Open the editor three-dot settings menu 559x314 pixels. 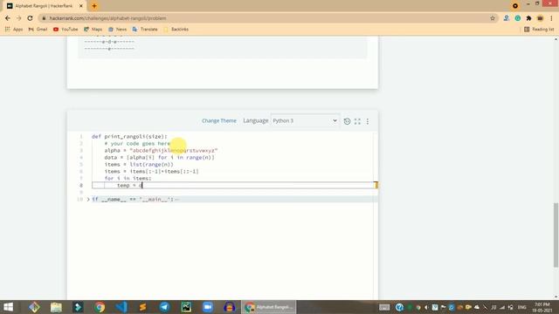pos(368,121)
